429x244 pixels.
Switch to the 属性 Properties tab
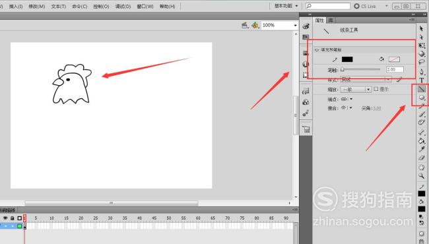[x=319, y=20]
